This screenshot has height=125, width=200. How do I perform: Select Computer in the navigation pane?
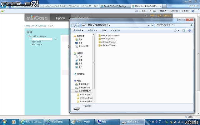(x=77, y=81)
